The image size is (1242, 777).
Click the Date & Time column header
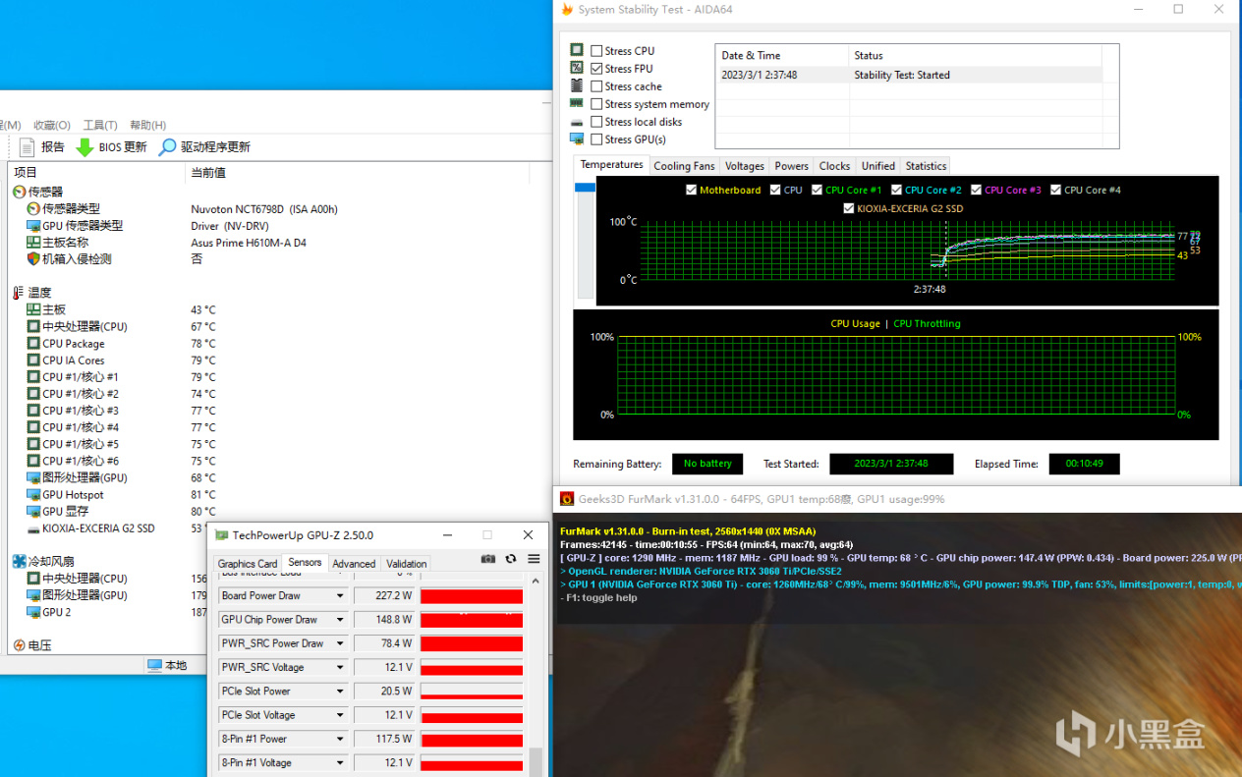782,55
